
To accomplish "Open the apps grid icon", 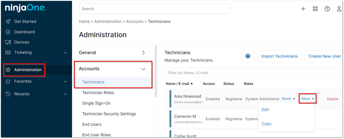I will [315, 9].
